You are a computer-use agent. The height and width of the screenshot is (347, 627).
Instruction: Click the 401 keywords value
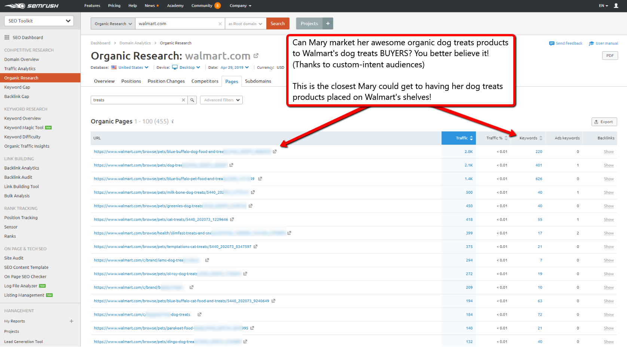[x=539, y=165]
